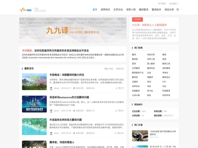This screenshot has width=198, height=148.
Task: Select the 科技翻译 hot tag
Action: [x=166, y=91]
